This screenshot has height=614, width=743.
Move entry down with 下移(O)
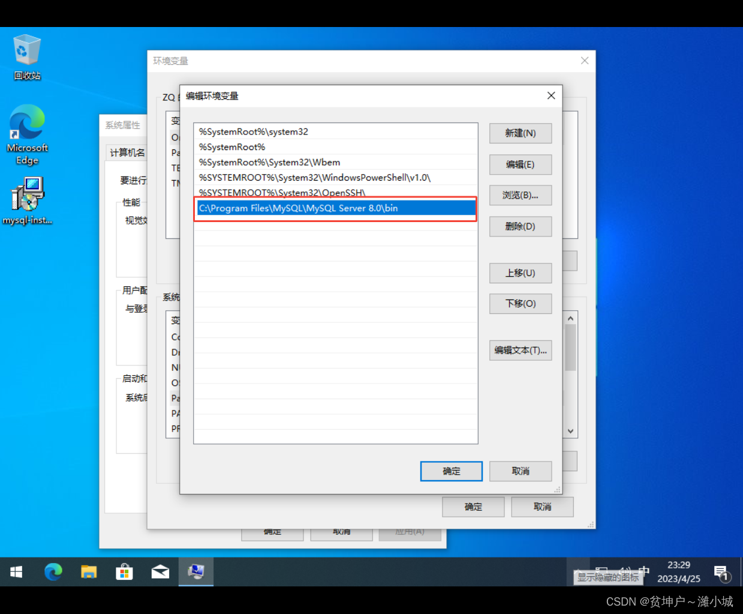[521, 304]
